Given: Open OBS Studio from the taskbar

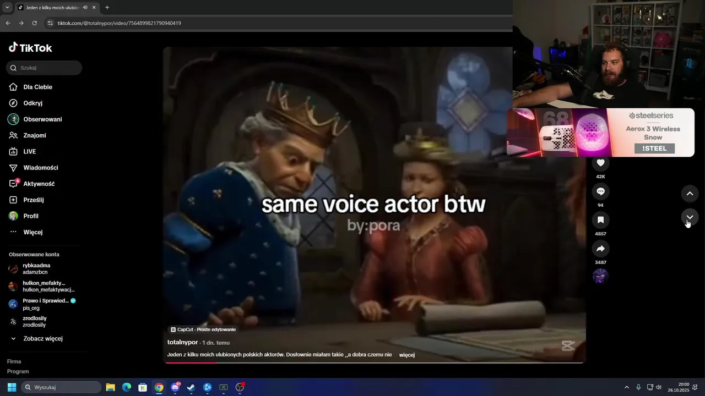Looking at the screenshot, I should (x=240, y=387).
